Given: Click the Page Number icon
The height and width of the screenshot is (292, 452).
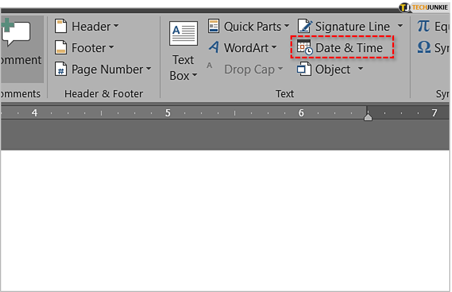Looking at the screenshot, I should [x=61, y=70].
